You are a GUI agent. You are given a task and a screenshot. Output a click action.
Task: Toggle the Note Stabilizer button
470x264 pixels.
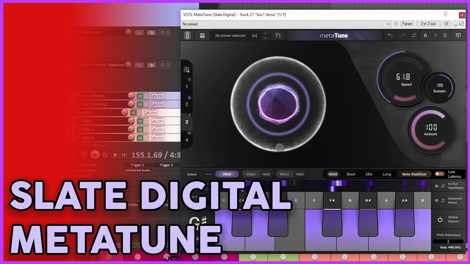[x=414, y=175]
